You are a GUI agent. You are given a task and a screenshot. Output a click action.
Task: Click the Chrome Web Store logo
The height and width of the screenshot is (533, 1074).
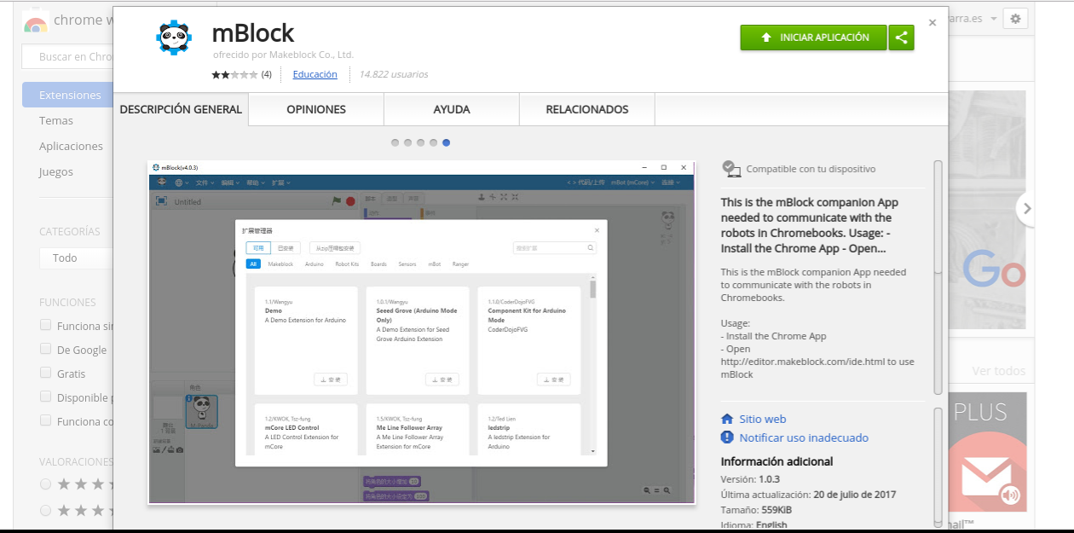coord(36,21)
